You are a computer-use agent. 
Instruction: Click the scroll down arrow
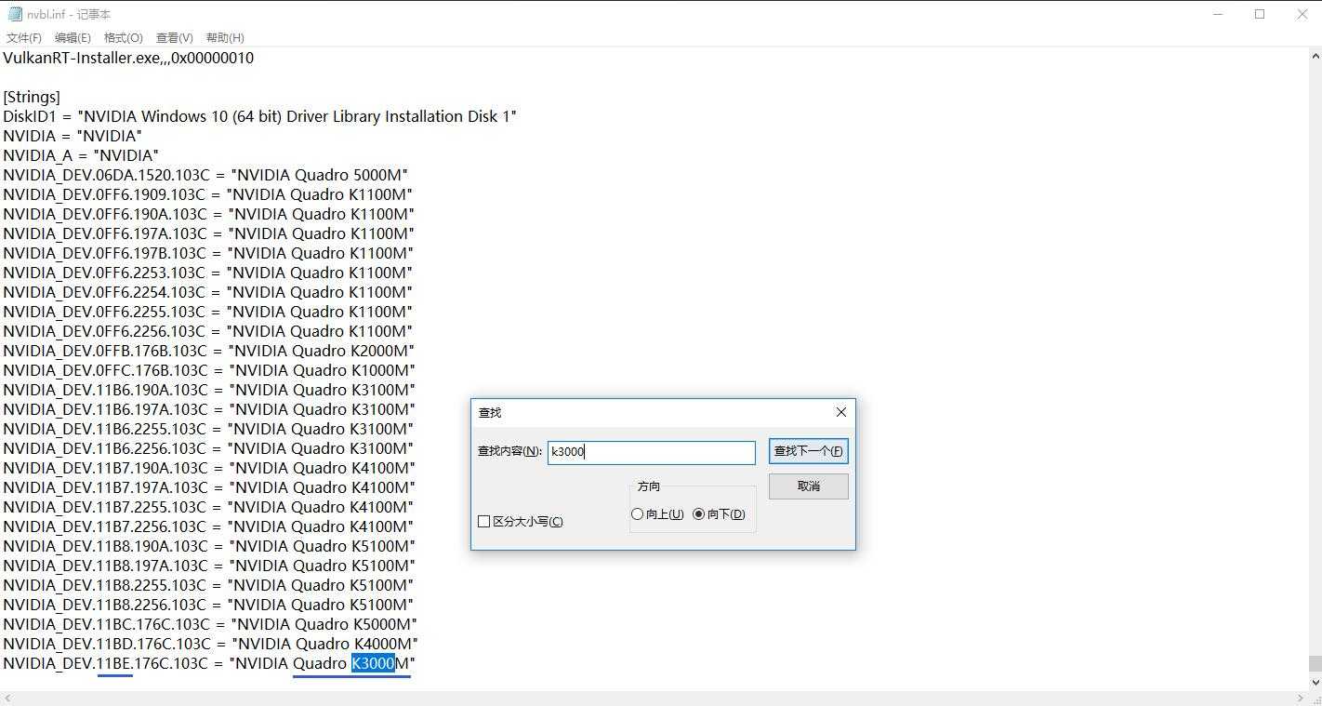1315,682
